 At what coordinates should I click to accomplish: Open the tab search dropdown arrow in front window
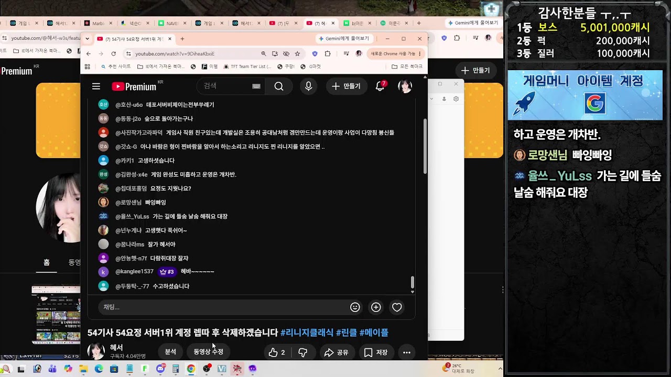(87, 39)
